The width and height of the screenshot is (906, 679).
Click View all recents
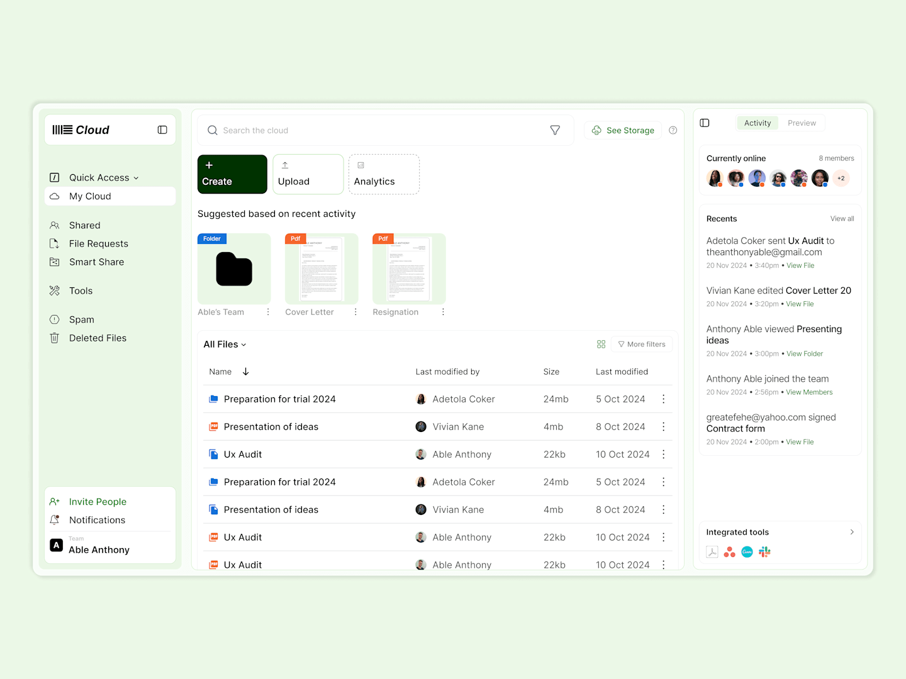pos(842,219)
